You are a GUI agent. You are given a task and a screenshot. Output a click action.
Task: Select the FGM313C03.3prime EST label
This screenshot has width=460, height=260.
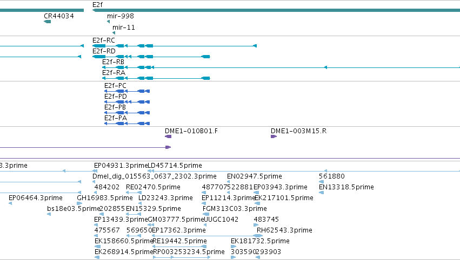tap(235, 209)
